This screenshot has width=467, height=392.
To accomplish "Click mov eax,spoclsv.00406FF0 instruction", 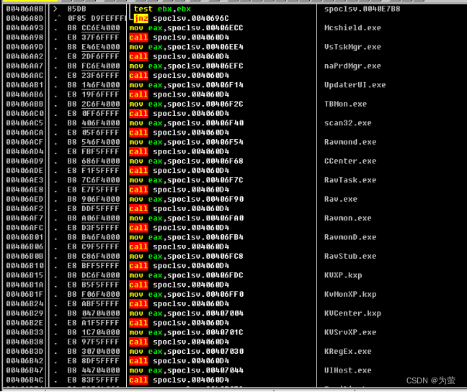I will [186, 295].
